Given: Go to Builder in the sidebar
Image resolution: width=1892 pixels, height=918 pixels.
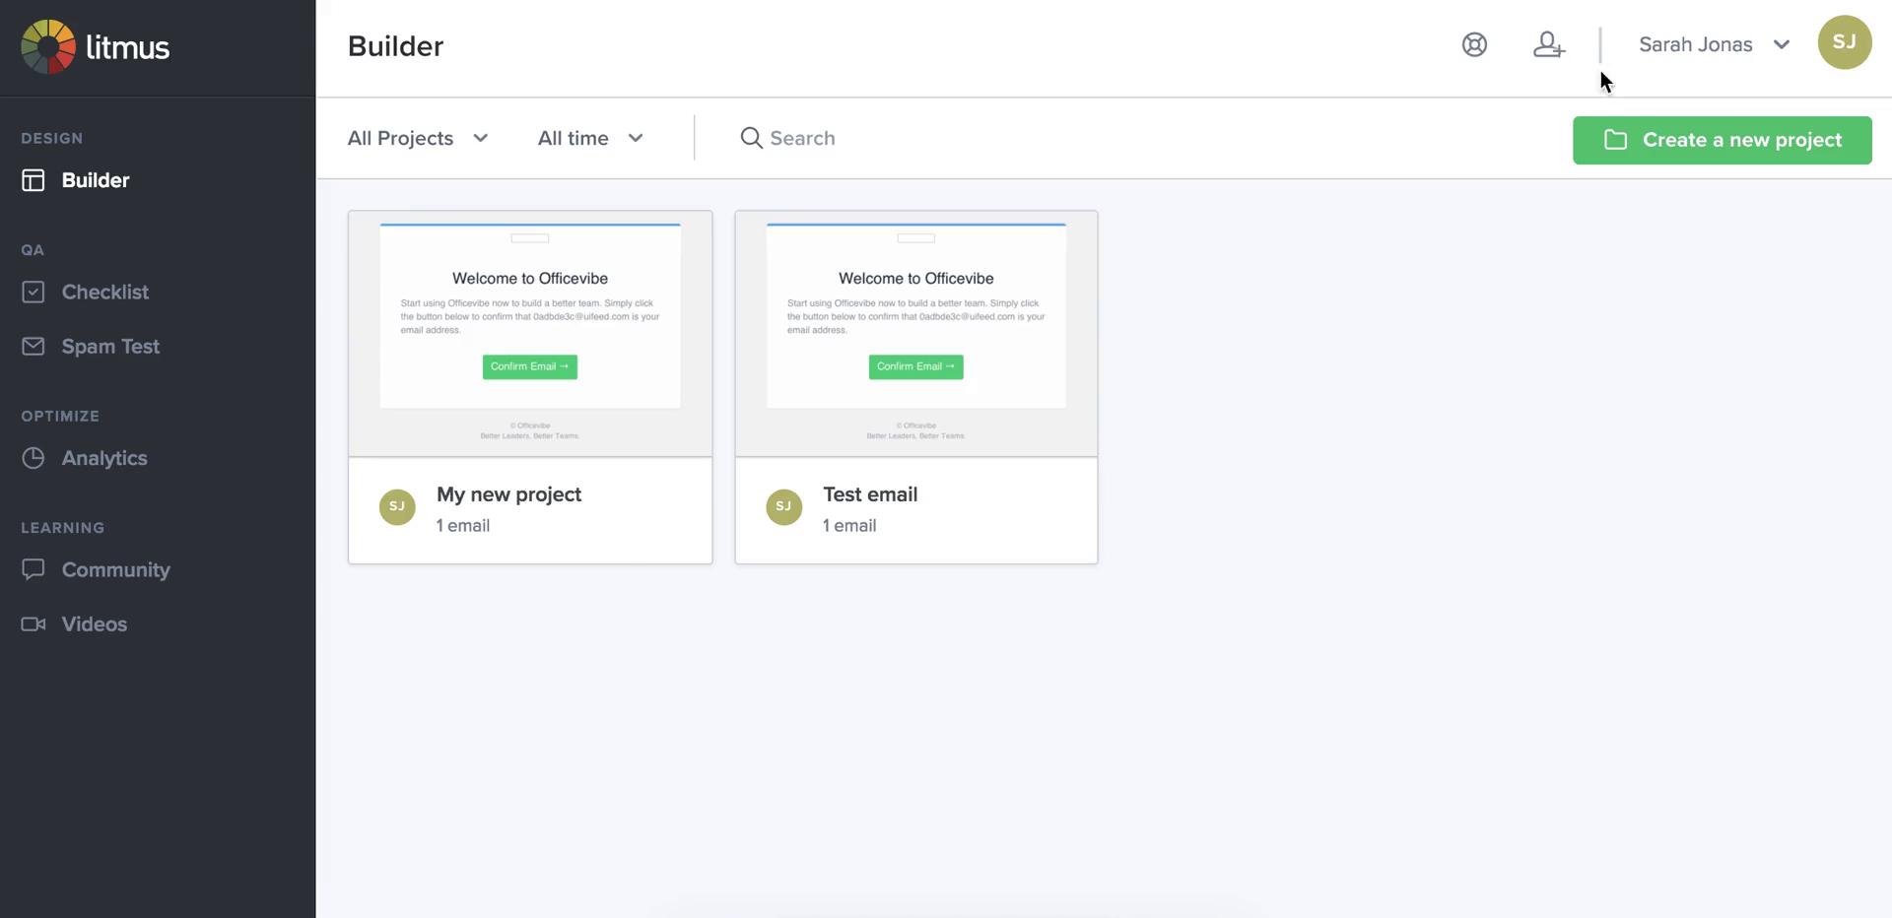Looking at the screenshot, I should point(96,180).
